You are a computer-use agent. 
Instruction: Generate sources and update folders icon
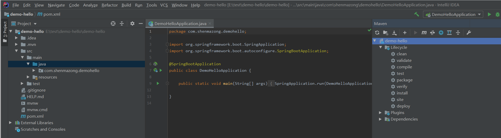tap(386, 33)
